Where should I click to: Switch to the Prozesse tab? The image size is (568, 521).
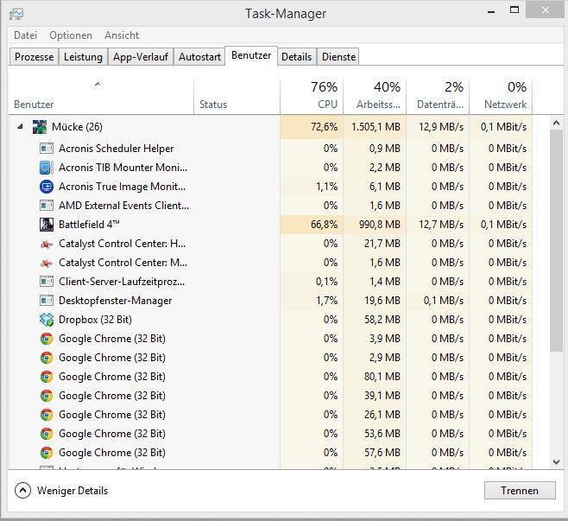click(x=34, y=57)
